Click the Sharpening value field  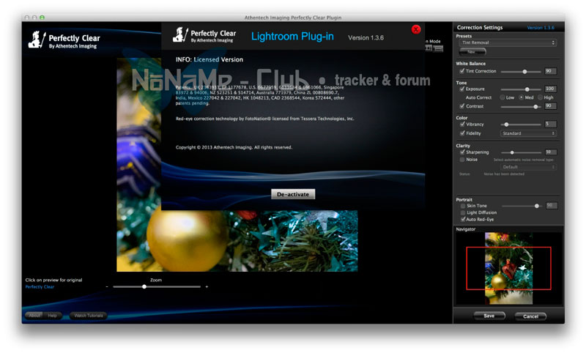551,152
